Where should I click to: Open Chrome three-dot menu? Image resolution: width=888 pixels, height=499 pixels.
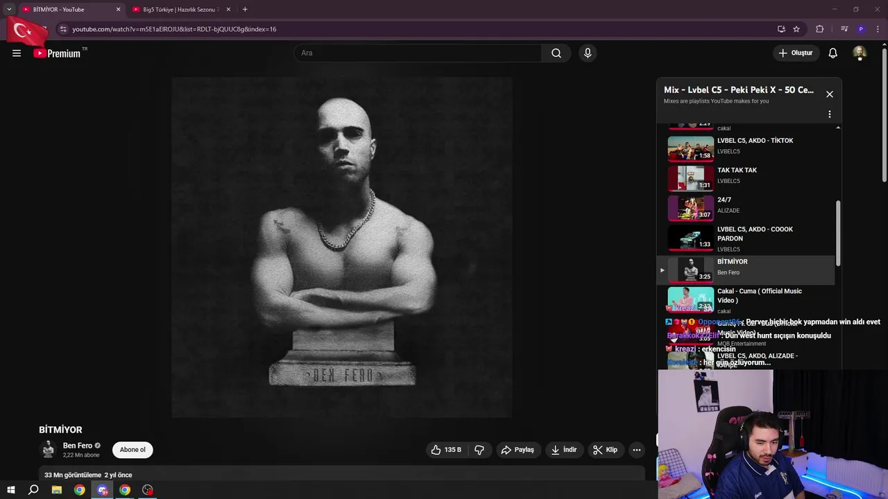click(878, 29)
